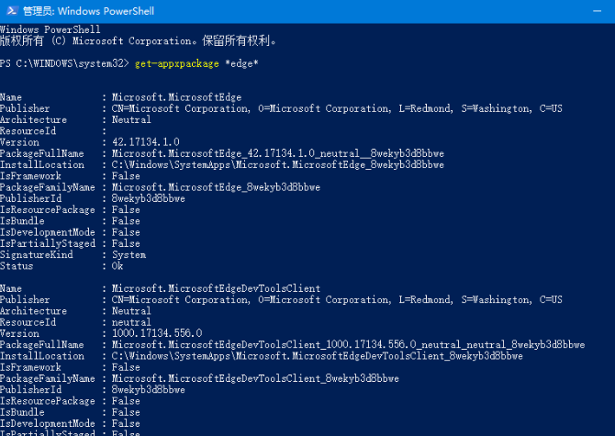615x436 pixels.
Task: Click the DevToolsClient PackageFullName value
Action: point(348,344)
